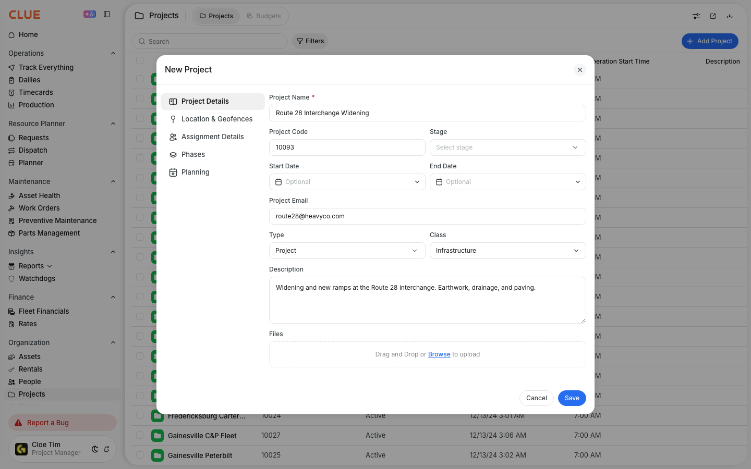
Task: Open the Type dropdown showing Project
Action: [347, 251]
